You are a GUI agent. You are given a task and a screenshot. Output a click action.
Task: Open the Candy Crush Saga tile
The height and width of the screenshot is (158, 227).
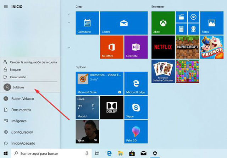point(187,71)
